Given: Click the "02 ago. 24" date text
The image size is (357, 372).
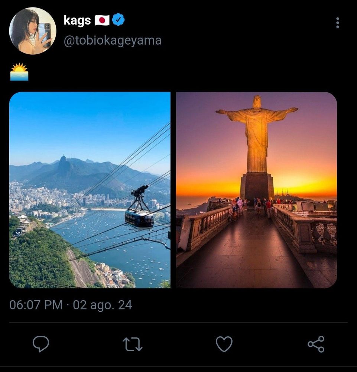Looking at the screenshot, I should coord(102,305).
